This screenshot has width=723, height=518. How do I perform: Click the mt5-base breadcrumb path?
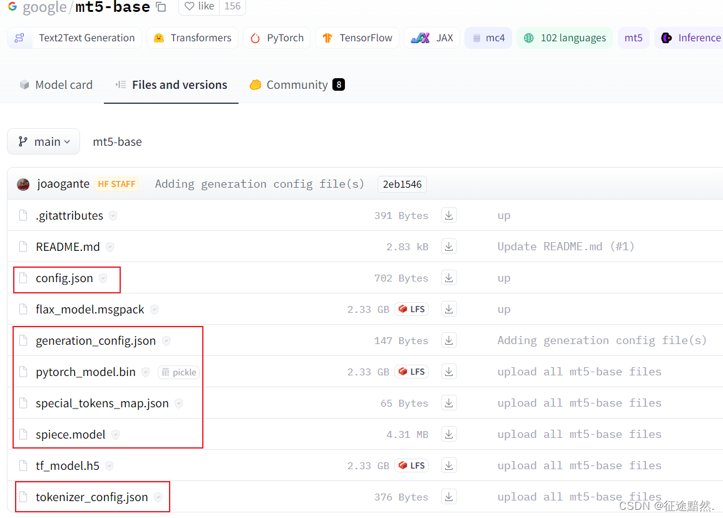pos(117,141)
